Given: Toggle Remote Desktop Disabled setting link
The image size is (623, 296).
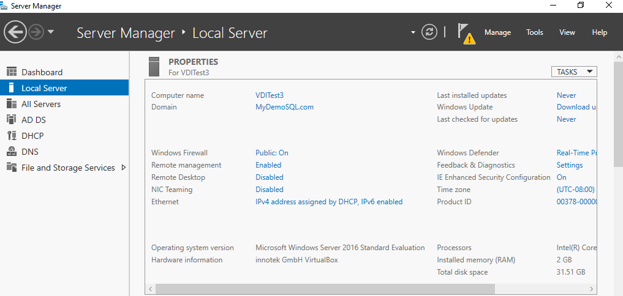Looking at the screenshot, I should pos(270,177).
